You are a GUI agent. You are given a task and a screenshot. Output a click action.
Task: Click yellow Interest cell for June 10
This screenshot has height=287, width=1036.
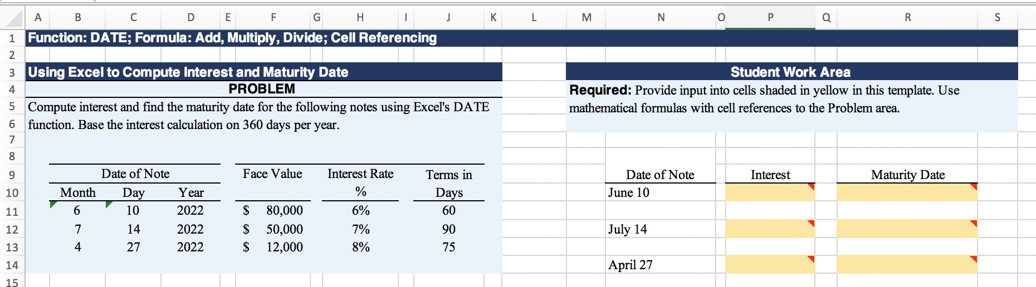click(x=770, y=192)
